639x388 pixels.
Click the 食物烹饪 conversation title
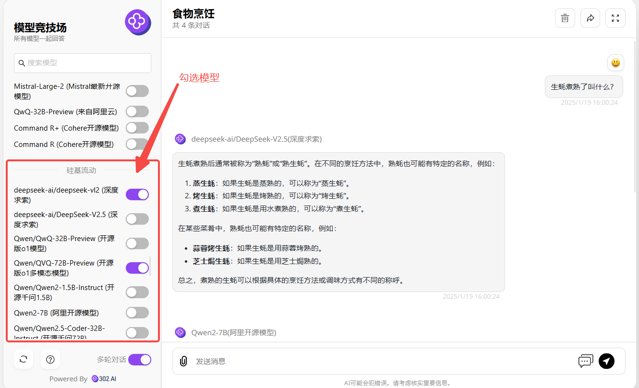coord(193,13)
